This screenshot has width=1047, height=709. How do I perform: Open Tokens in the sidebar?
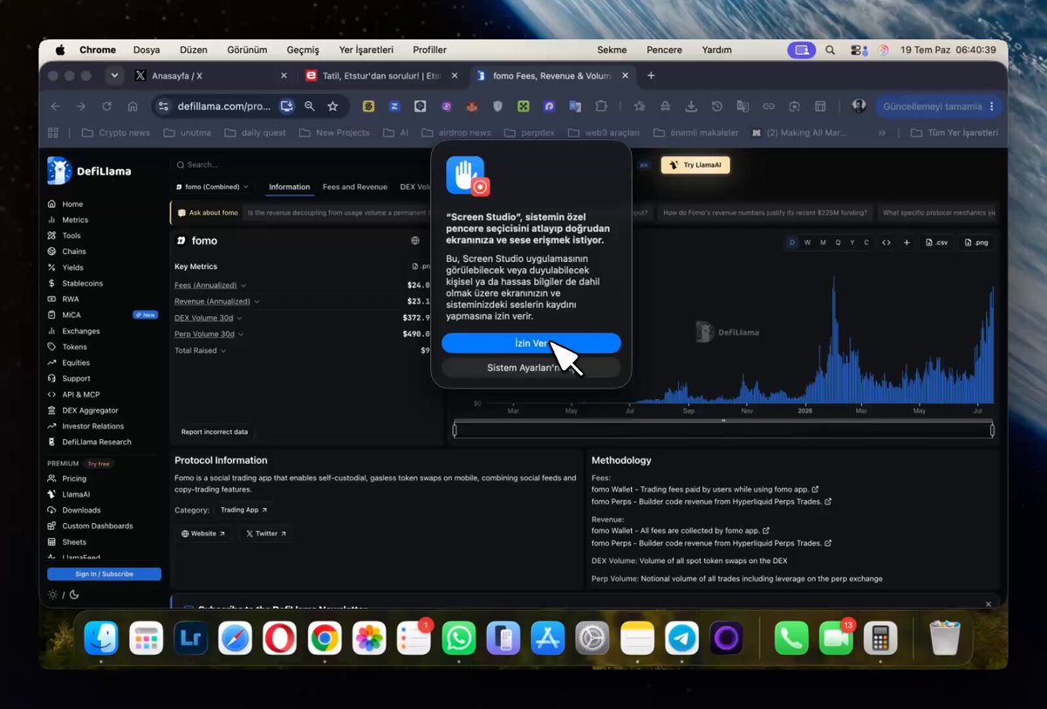74,347
